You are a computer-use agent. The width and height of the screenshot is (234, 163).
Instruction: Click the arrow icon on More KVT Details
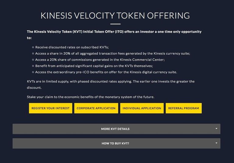tap(216, 128)
